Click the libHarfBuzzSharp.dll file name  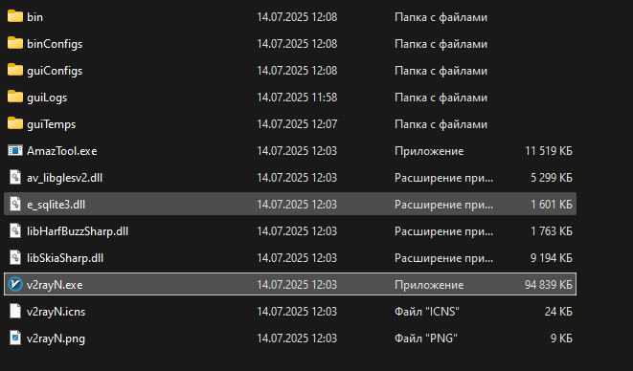(78, 231)
